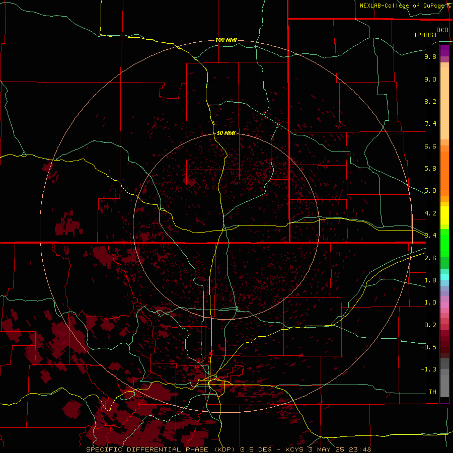The image size is (453, 453).
Task: Click the -1.3 scale value
Action: tap(428, 369)
